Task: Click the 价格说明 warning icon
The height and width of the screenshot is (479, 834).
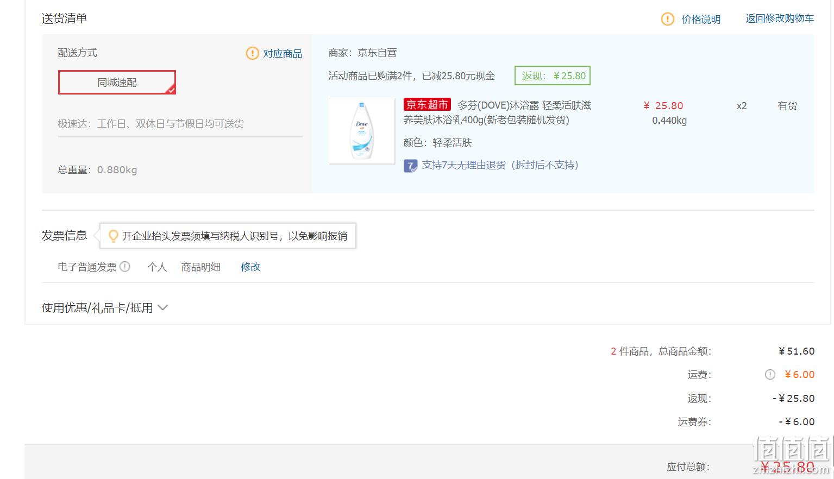Action: (667, 19)
